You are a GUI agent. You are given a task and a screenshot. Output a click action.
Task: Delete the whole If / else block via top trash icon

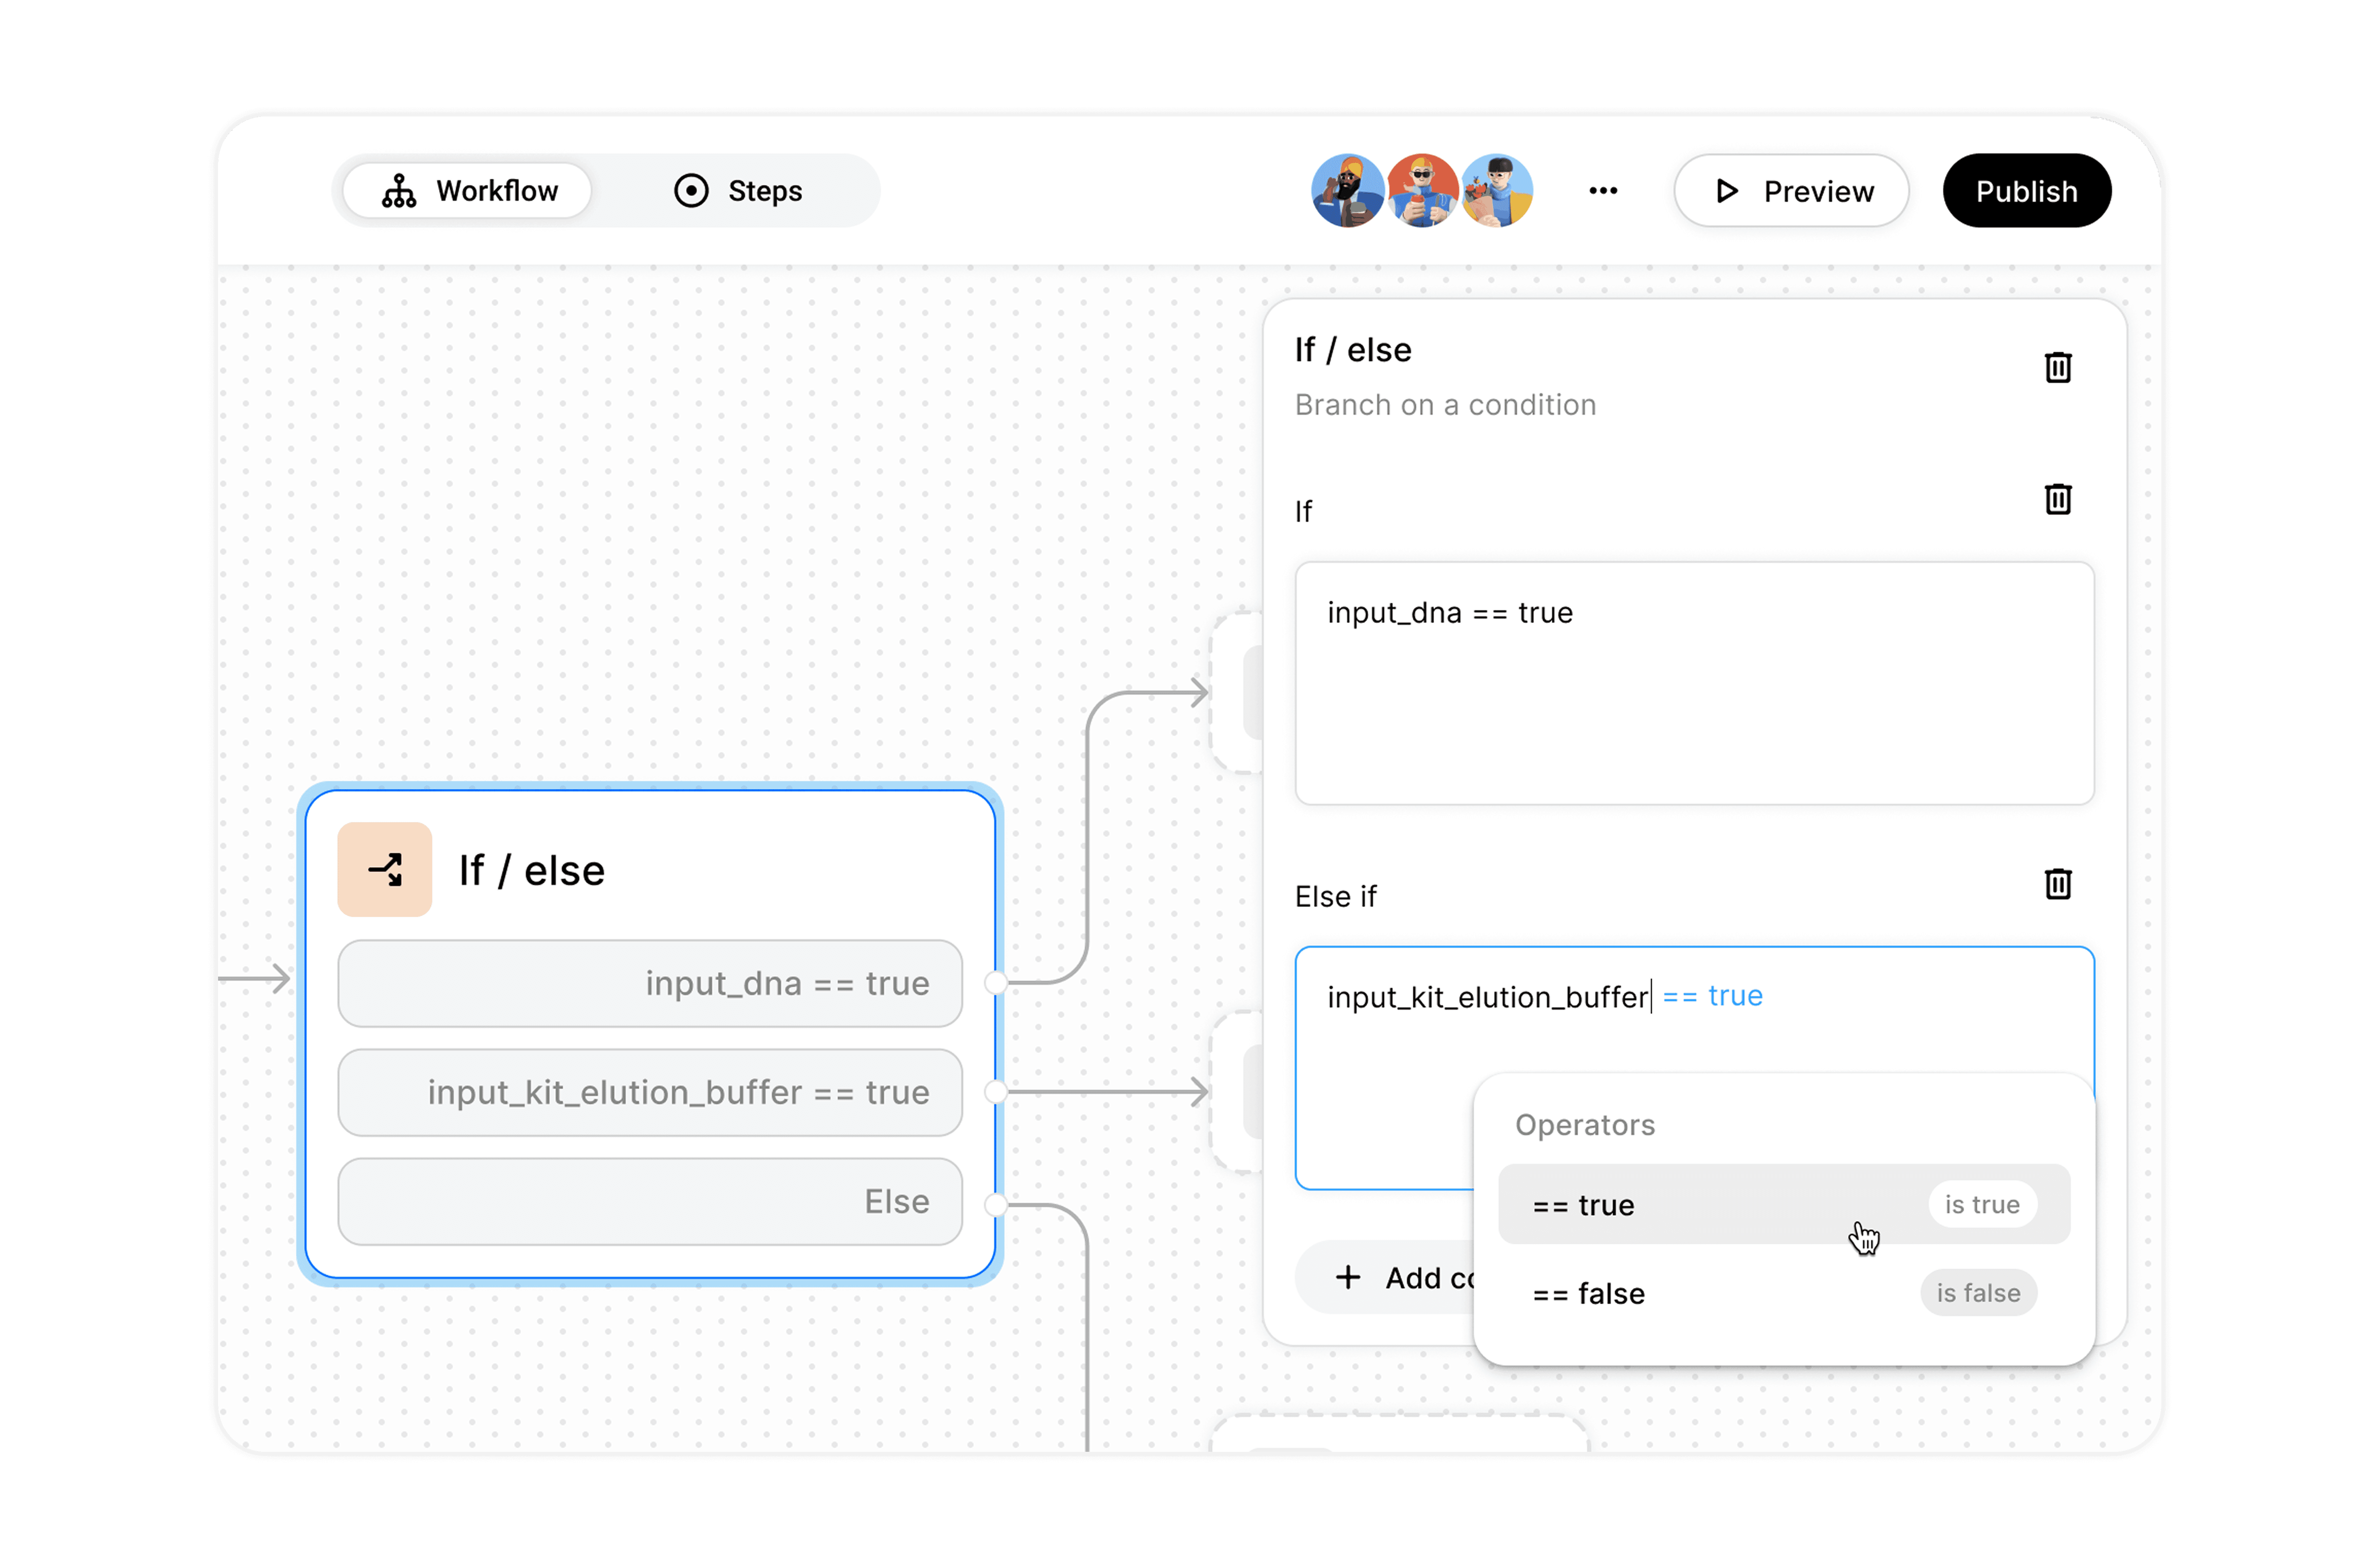pyautogui.click(x=2057, y=368)
